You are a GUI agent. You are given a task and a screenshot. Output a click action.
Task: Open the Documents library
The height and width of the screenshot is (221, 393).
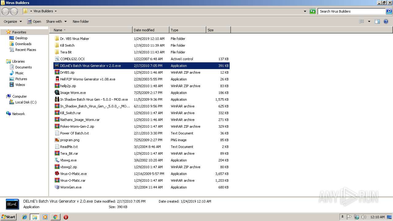pos(23,67)
